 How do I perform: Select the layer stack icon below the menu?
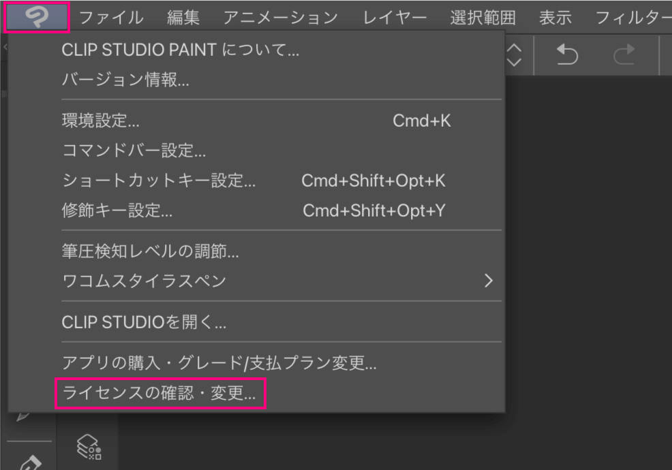(87, 447)
